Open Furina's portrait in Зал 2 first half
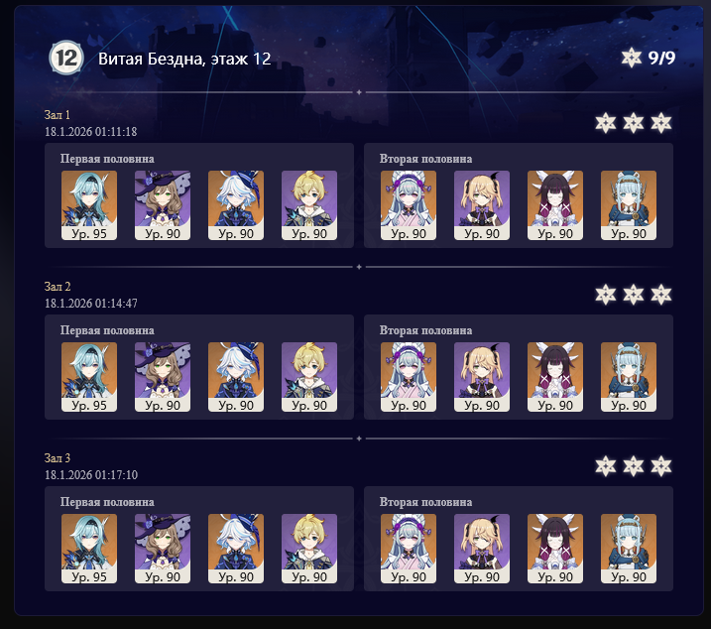This screenshot has height=629, width=711. 236,377
